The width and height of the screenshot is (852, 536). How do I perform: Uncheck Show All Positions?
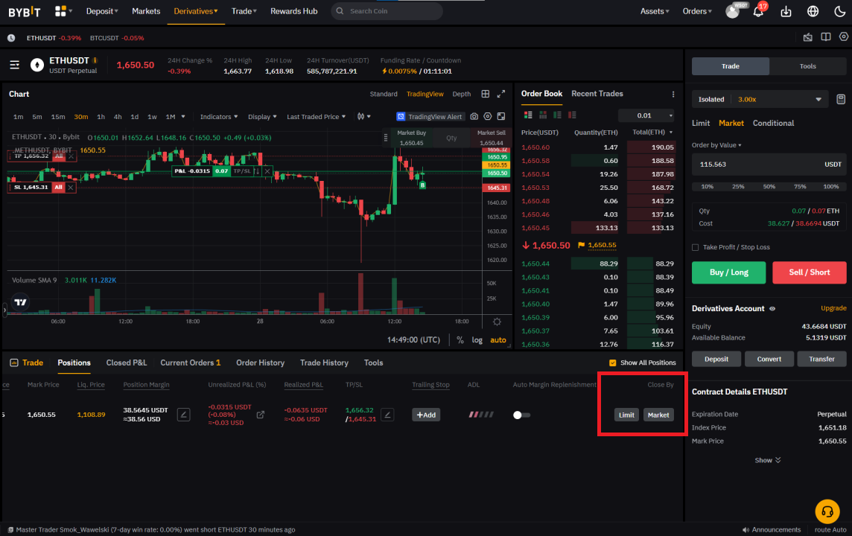(612, 363)
